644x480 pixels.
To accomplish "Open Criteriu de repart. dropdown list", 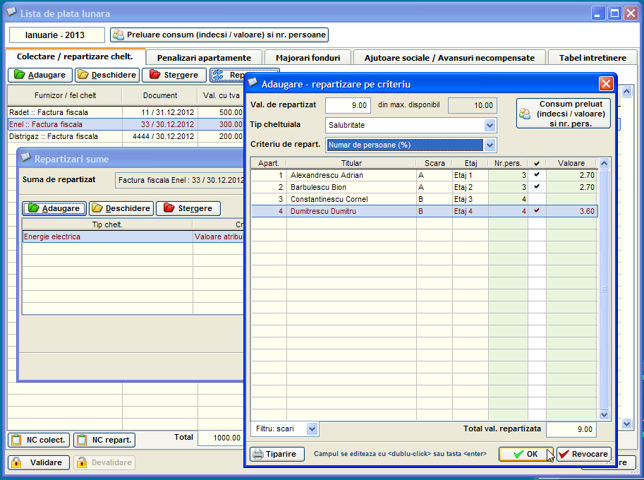I will coord(490,145).
